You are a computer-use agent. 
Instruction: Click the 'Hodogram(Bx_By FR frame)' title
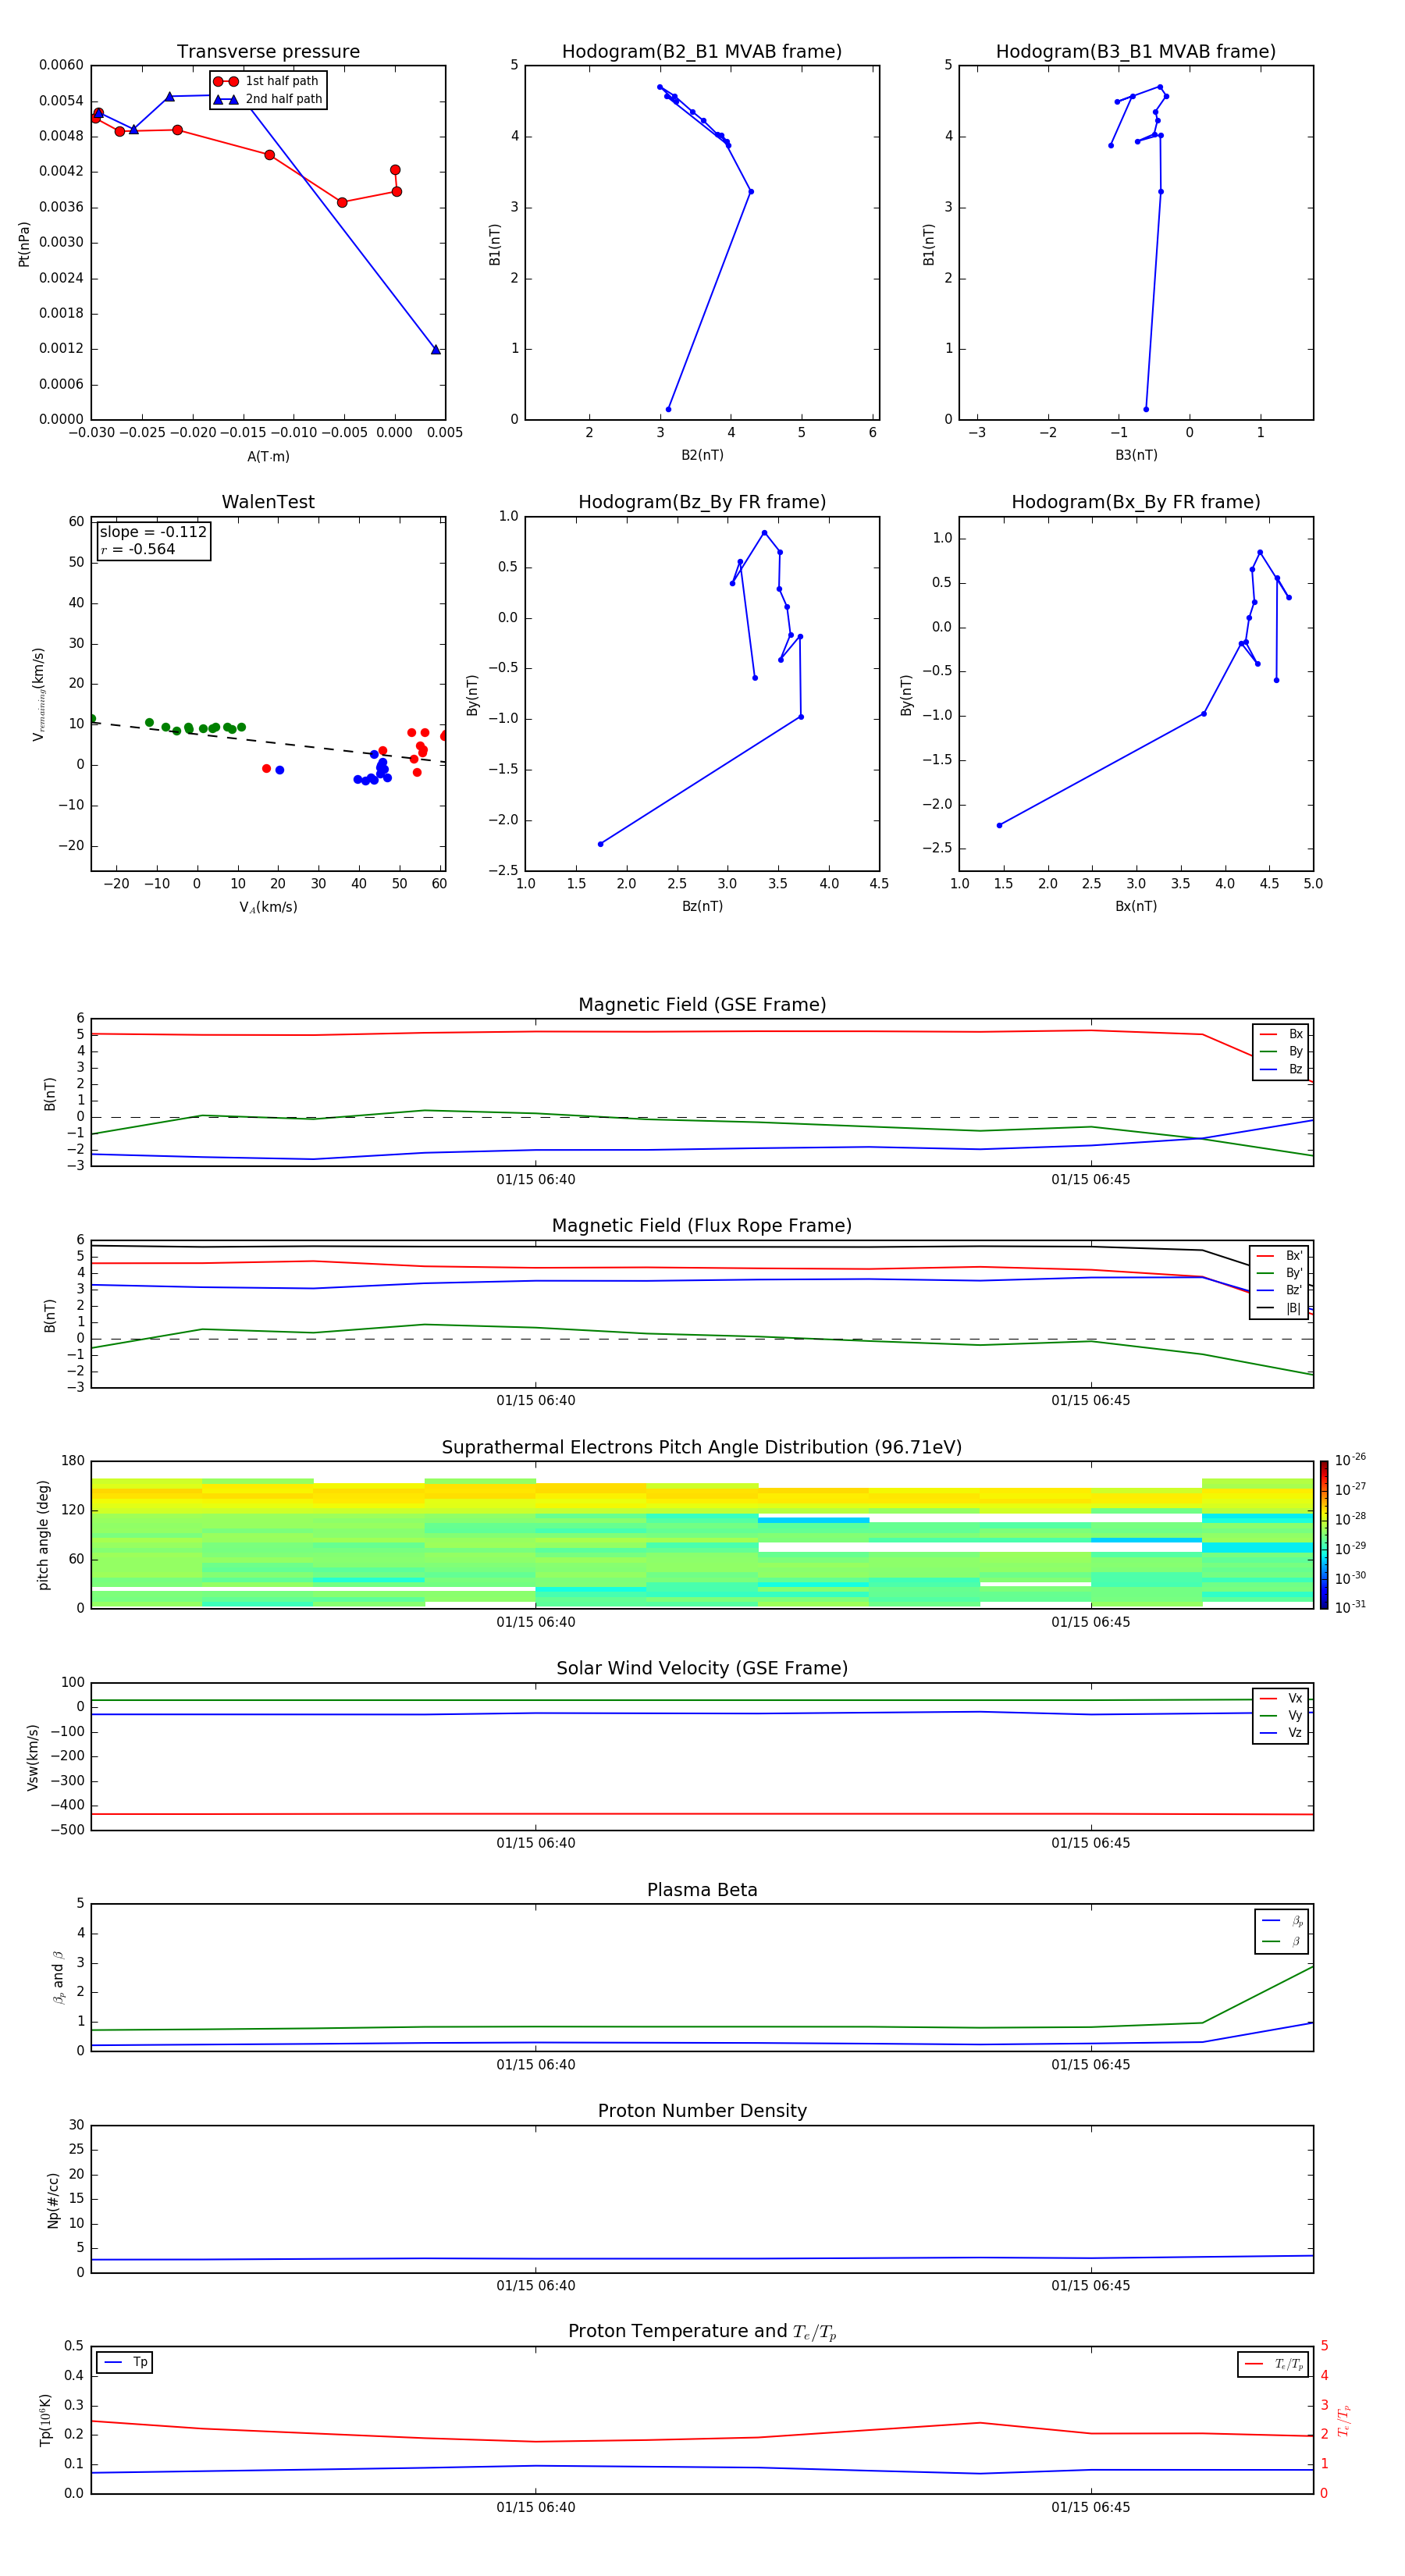click(1136, 502)
